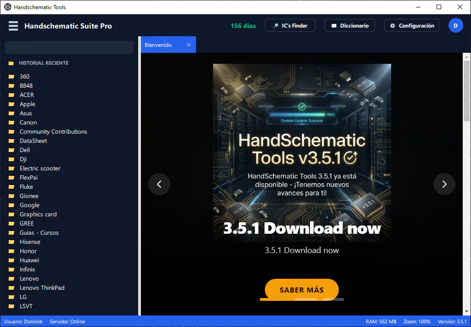Click the ACER folder icon
471x327 pixels.
[x=11, y=95]
